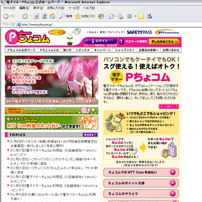This screenshot has height=202, width=202.
Task: Click the Mail envelope toolbar icon
Action: click(111, 16)
